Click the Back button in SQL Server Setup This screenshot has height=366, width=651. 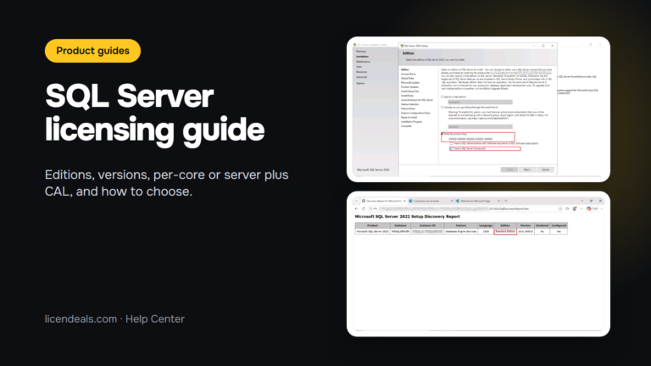tap(509, 169)
